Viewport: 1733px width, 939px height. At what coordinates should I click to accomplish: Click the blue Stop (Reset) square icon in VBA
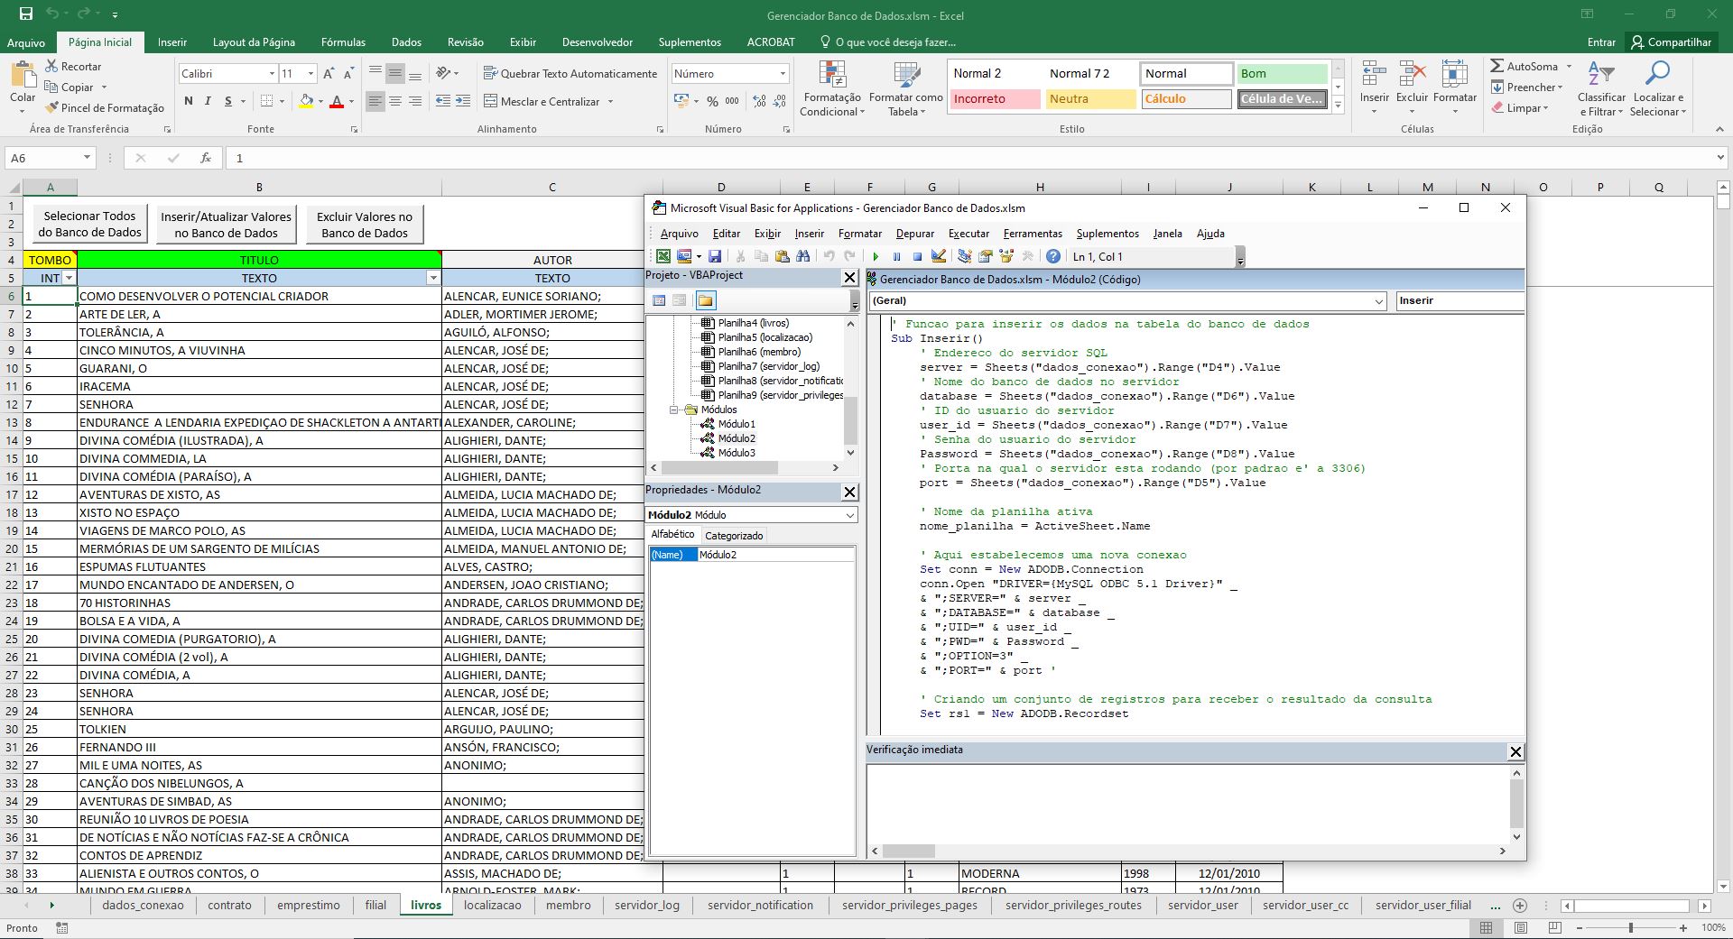pos(917,257)
